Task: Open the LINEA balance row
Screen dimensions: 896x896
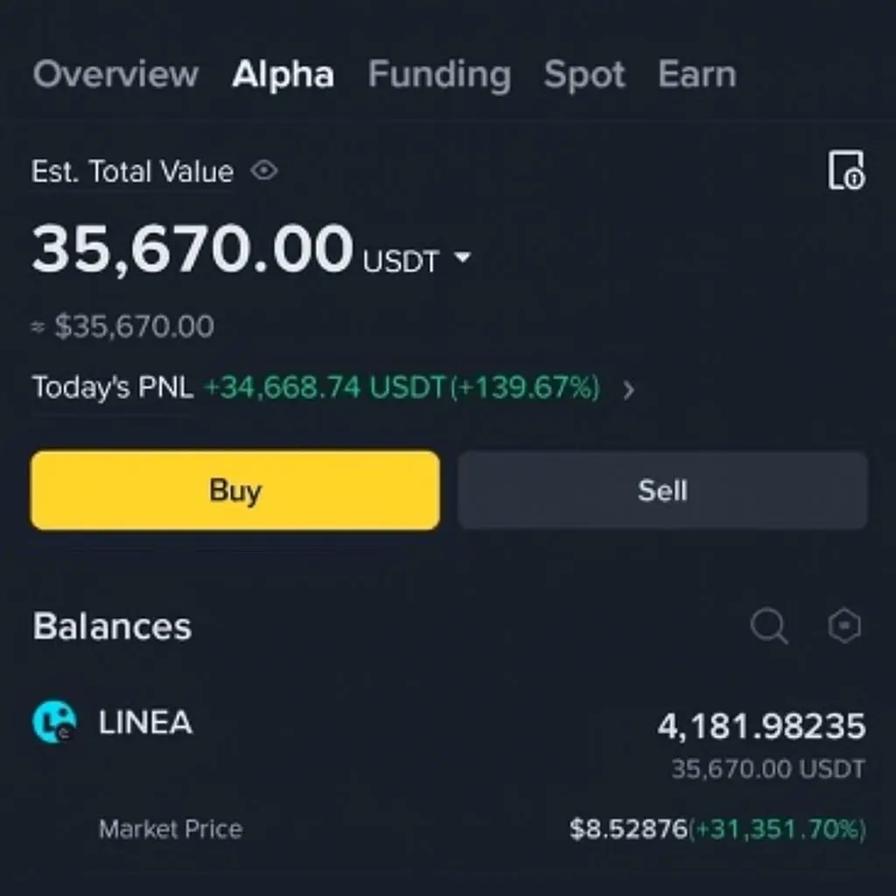Action: pyautogui.click(x=449, y=768)
